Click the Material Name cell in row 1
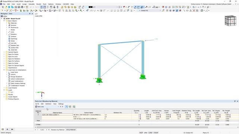239x134 pixels. pos(57,115)
